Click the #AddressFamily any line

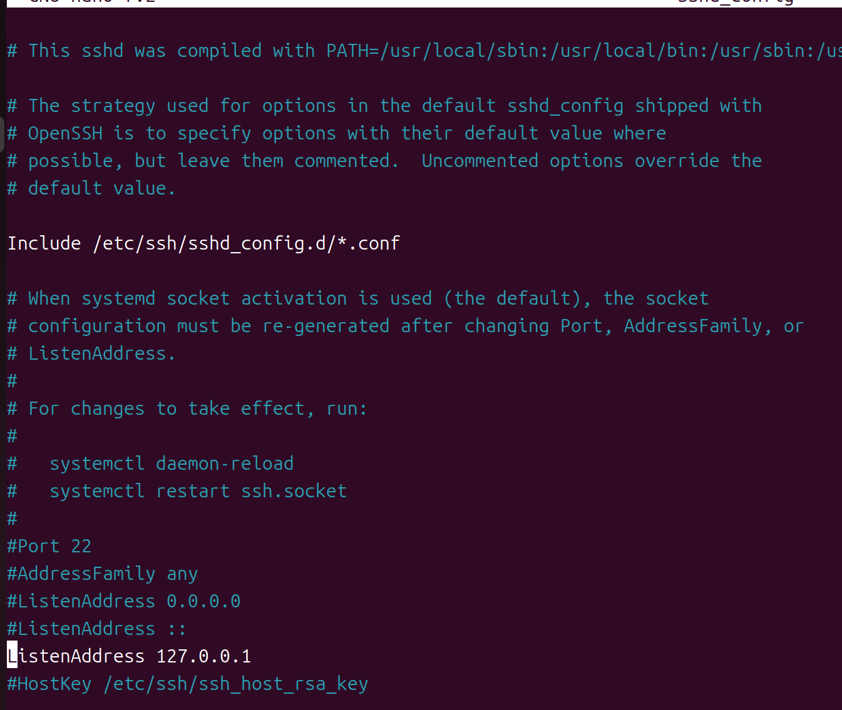click(103, 574)
